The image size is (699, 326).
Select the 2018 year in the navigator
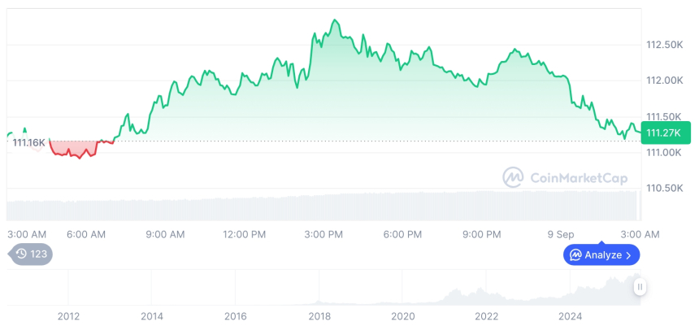coord(319,316)
